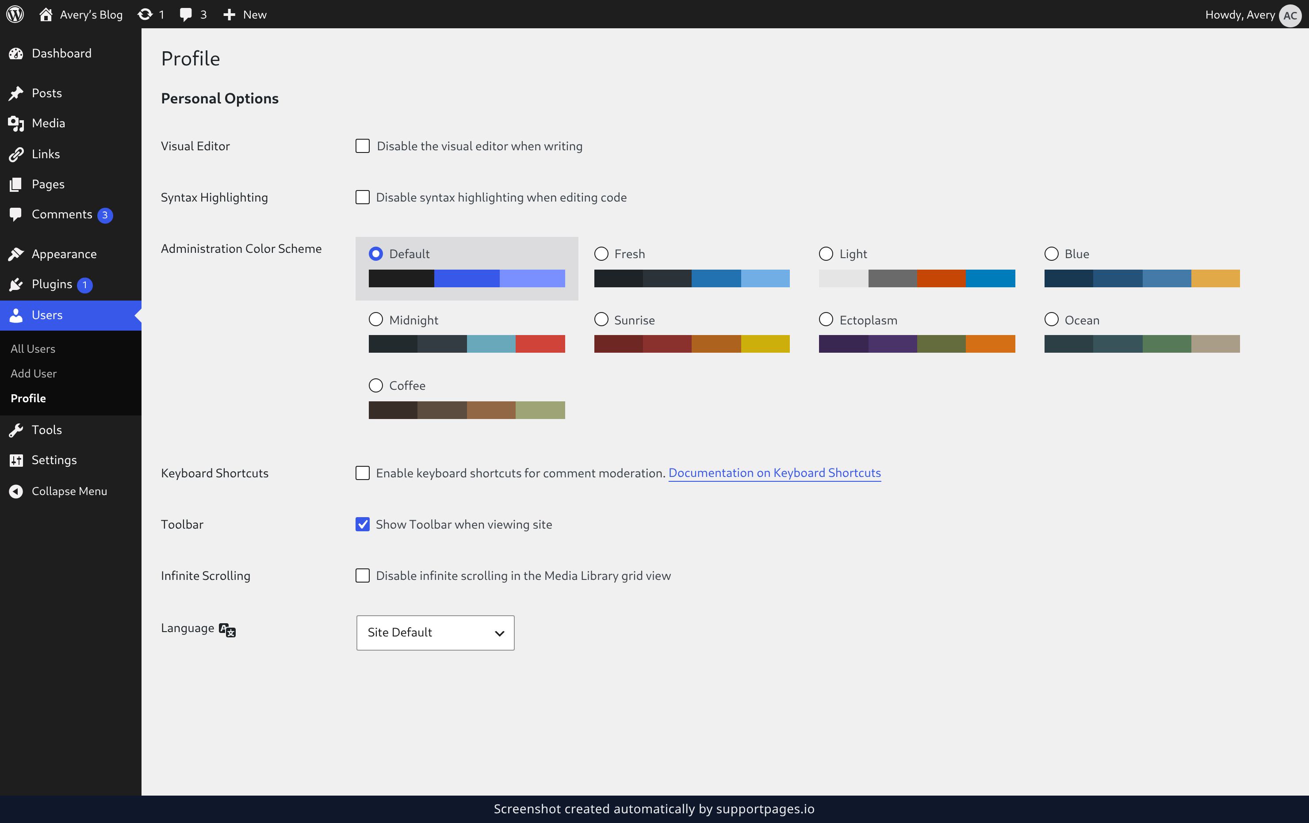Check Disable infinite scrolling checkbox
1309x823 pixels.
(x=363, y=575)
